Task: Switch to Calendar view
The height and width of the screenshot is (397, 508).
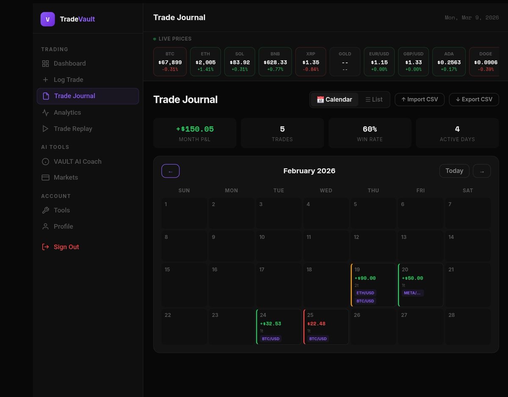Action: (x=334, y=99)
